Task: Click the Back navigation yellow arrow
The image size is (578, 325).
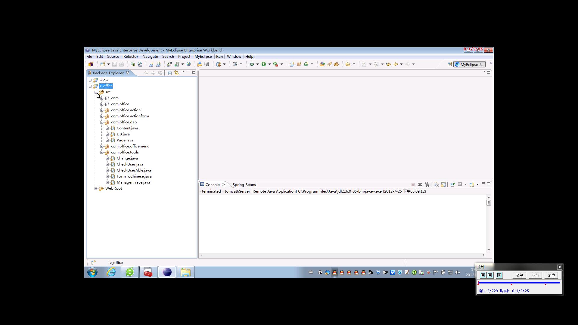Action: (x=396, y=64)
